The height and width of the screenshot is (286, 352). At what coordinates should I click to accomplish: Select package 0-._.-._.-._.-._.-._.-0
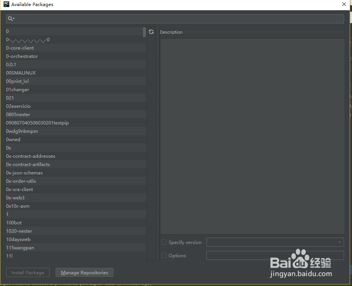click(76, 40)
